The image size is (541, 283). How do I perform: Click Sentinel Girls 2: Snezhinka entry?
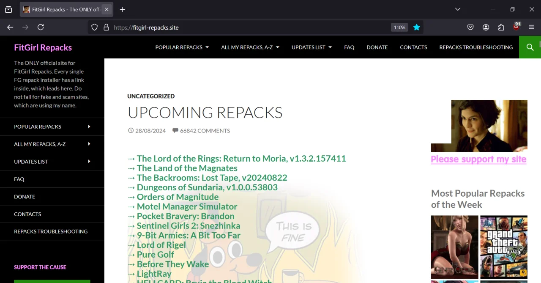[189, 225]
